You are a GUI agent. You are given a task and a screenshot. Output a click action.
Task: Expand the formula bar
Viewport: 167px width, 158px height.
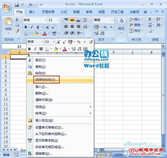tap(163, 46)
